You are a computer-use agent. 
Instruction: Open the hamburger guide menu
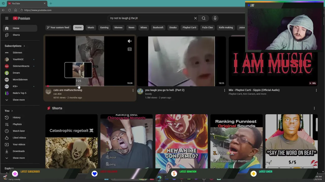tap(7, 18)
